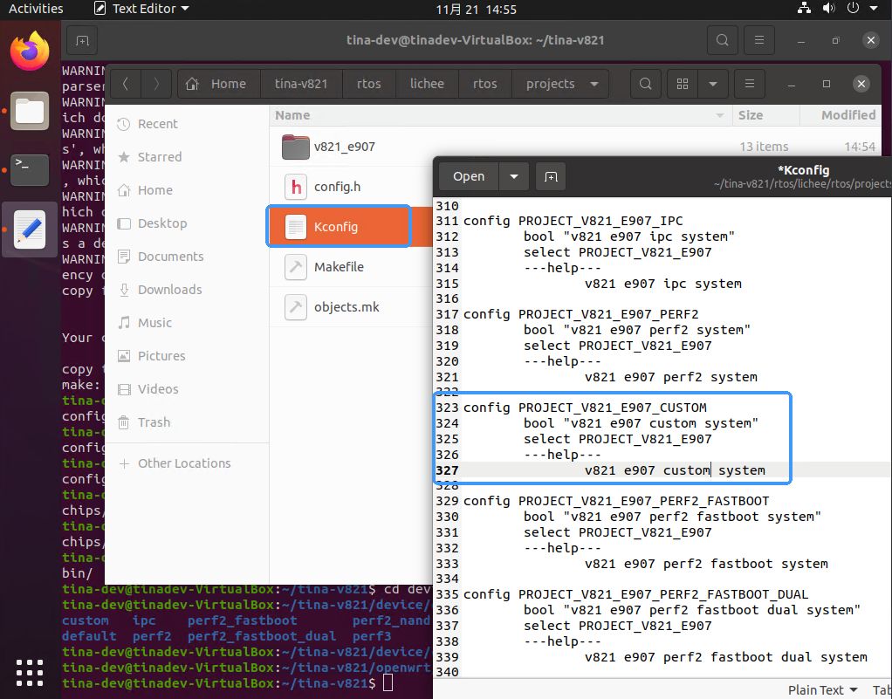Show Applications grid in dock
The height and width of the screenshot is (699, 892).
coord(30,672)
